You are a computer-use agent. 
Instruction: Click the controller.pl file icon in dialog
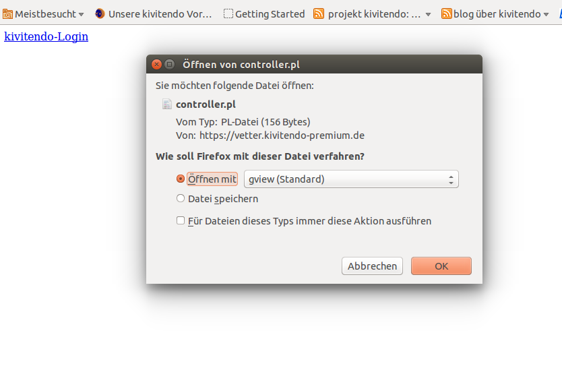(166, 104)
